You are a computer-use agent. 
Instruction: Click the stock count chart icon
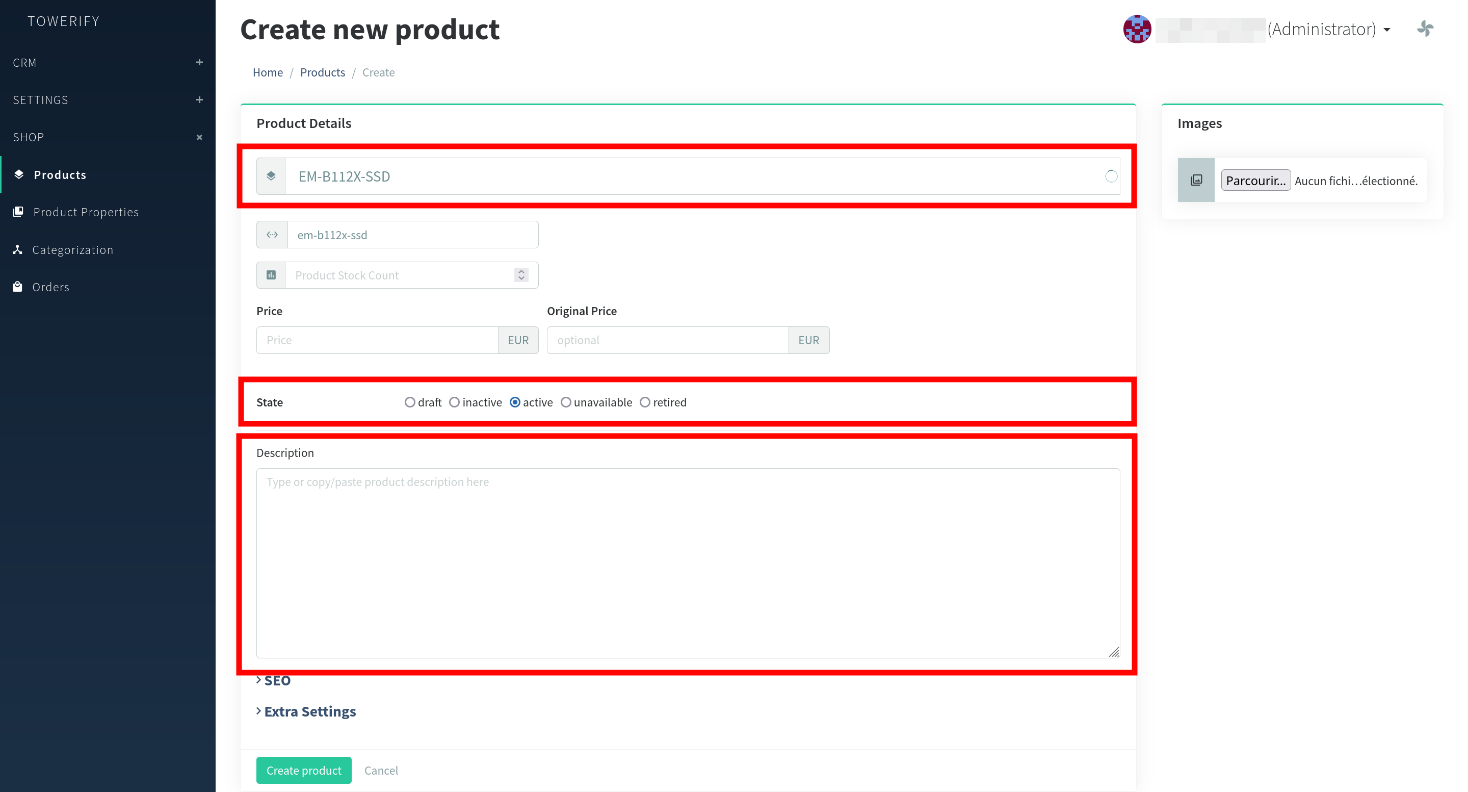point(271,275)
